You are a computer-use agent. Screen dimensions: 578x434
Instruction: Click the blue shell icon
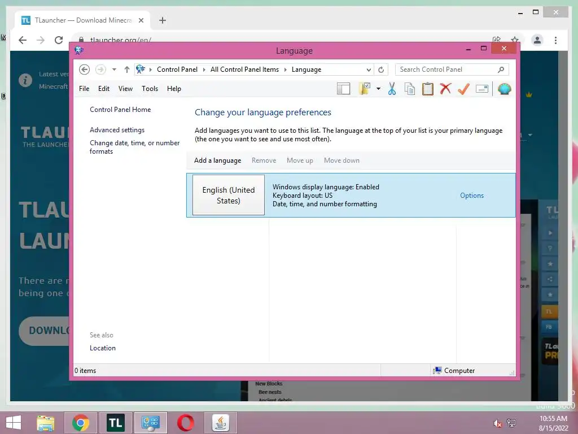504,89
